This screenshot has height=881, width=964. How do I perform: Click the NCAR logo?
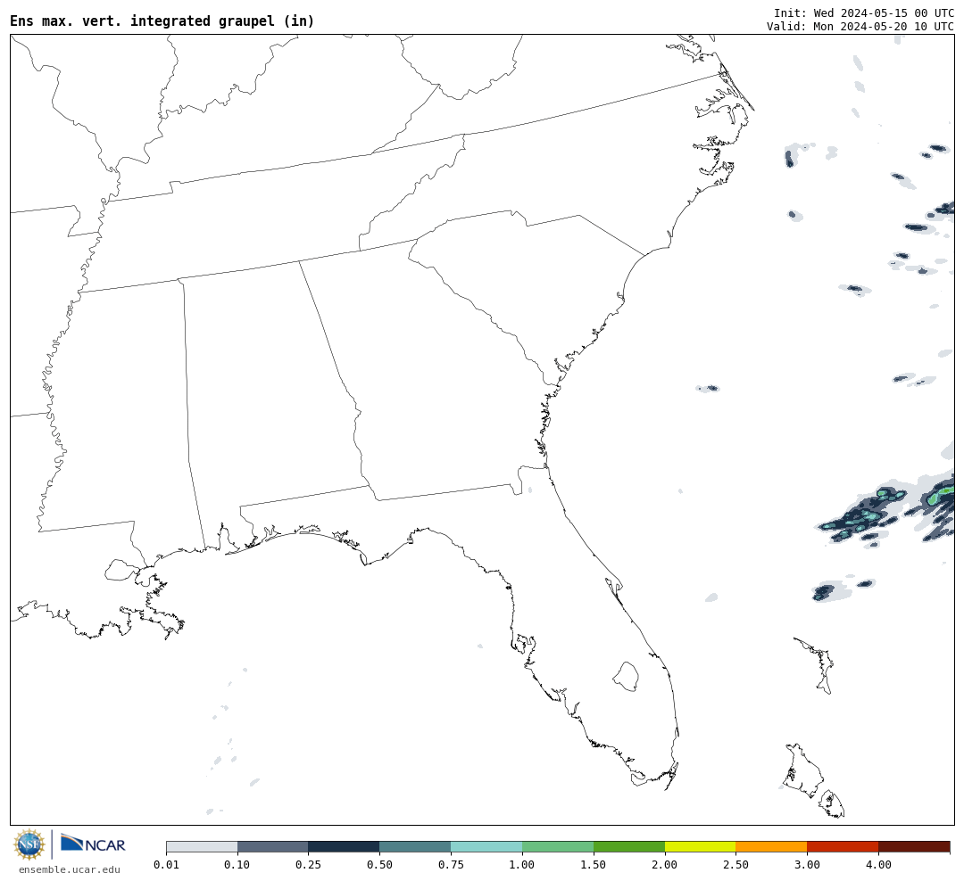(x=93, y=844)
